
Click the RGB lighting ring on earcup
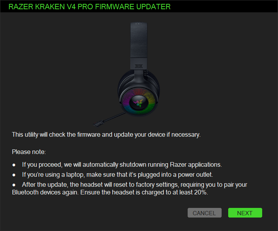(x=139, y=102)
